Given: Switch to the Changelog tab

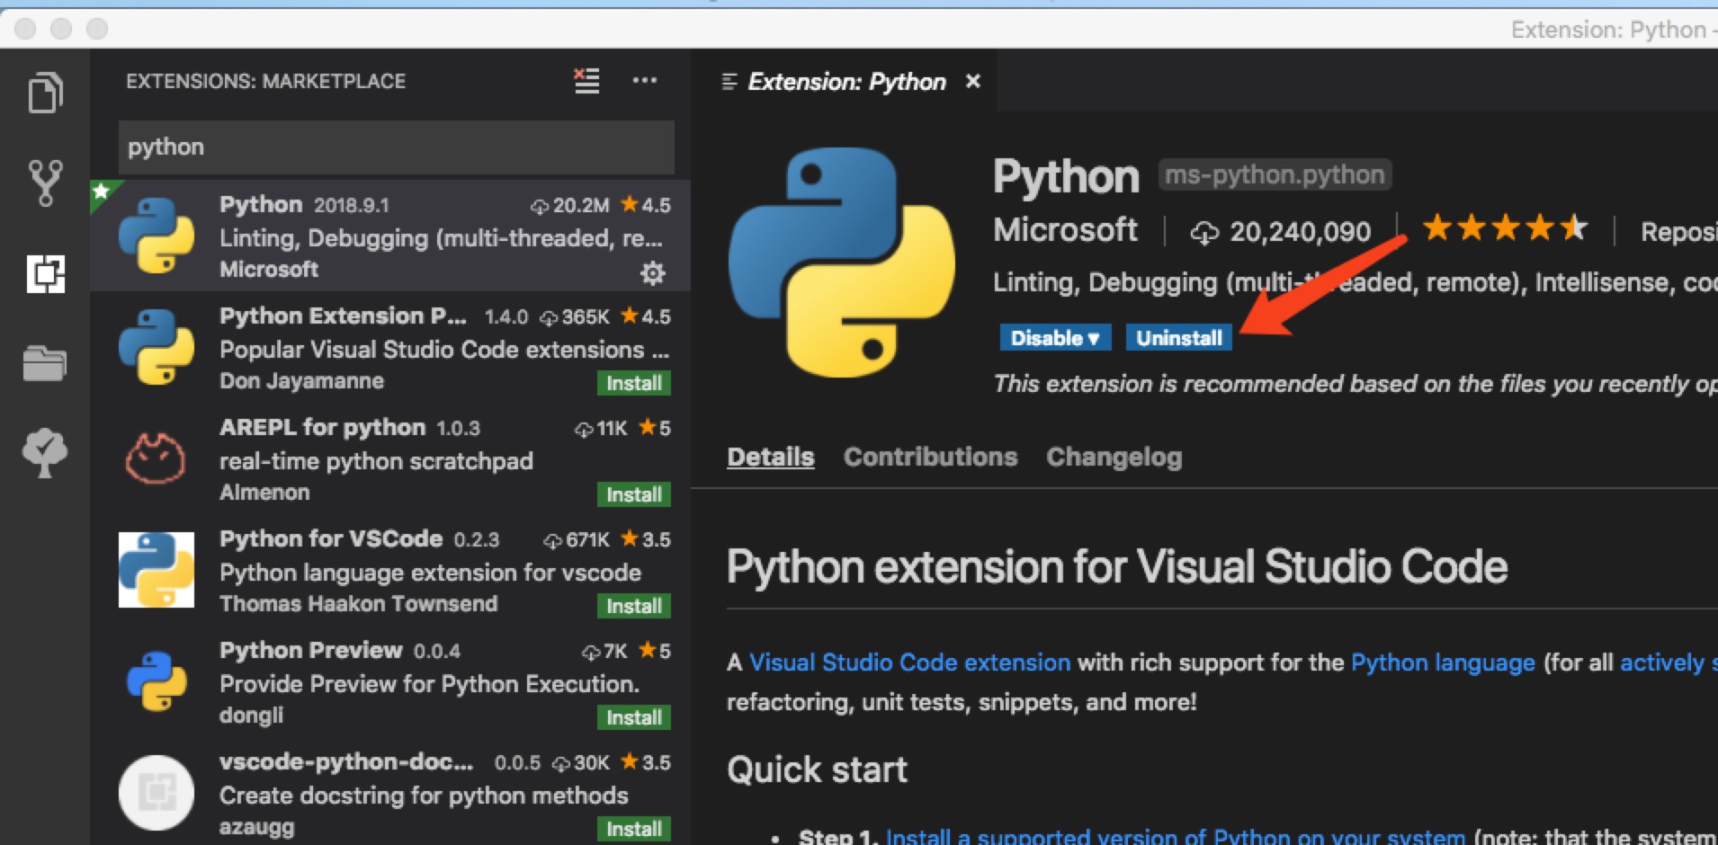Looking at the screenshot, I should click(x=1114, y=457).
